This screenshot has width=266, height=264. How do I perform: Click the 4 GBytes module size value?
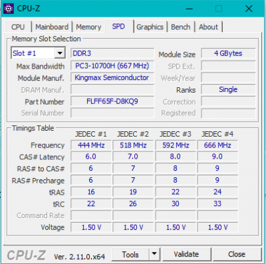(228, 53)
